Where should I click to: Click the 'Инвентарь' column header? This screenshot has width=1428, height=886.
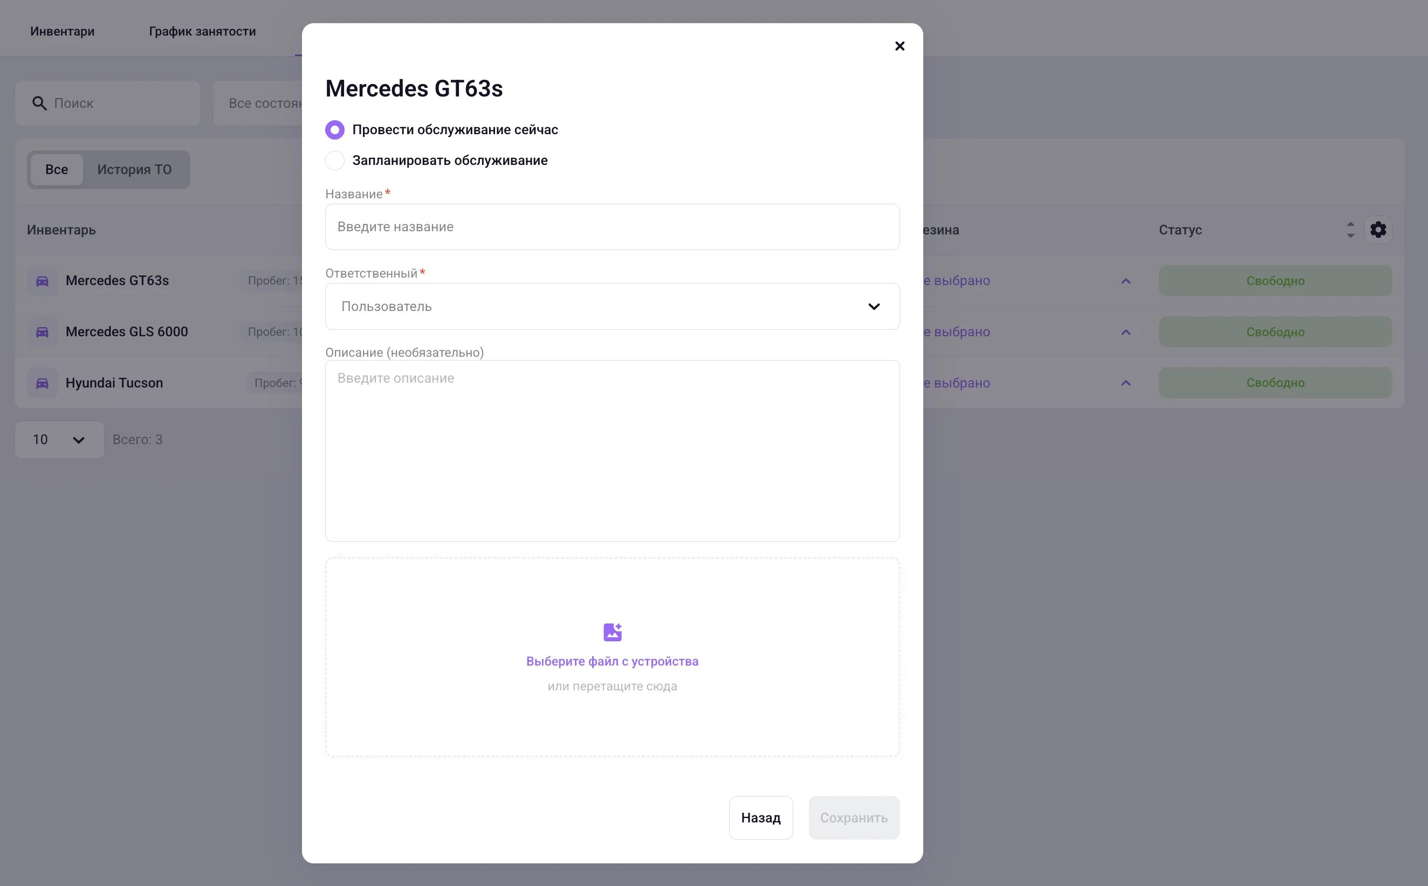coord(61,230)
